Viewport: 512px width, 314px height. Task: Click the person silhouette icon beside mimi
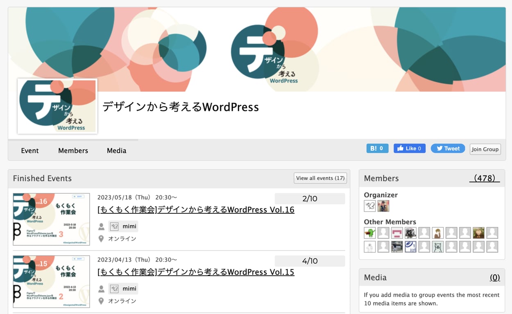tap(101, 226)
